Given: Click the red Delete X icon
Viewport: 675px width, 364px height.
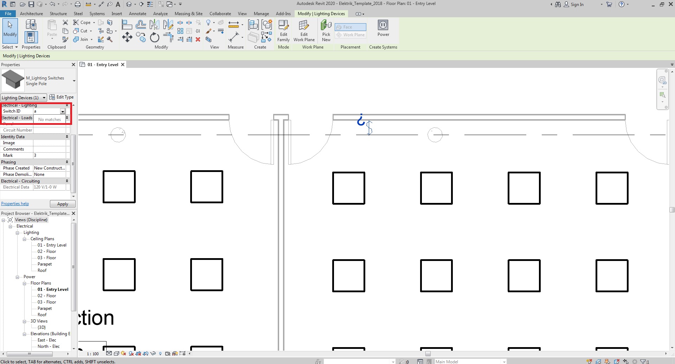Looking at the screenshot, I should (x=198, y=39).
